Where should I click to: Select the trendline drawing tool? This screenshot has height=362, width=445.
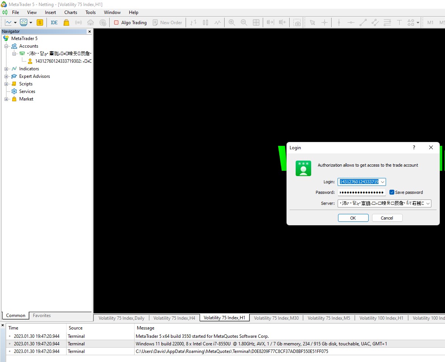click(x=363, y=22)
